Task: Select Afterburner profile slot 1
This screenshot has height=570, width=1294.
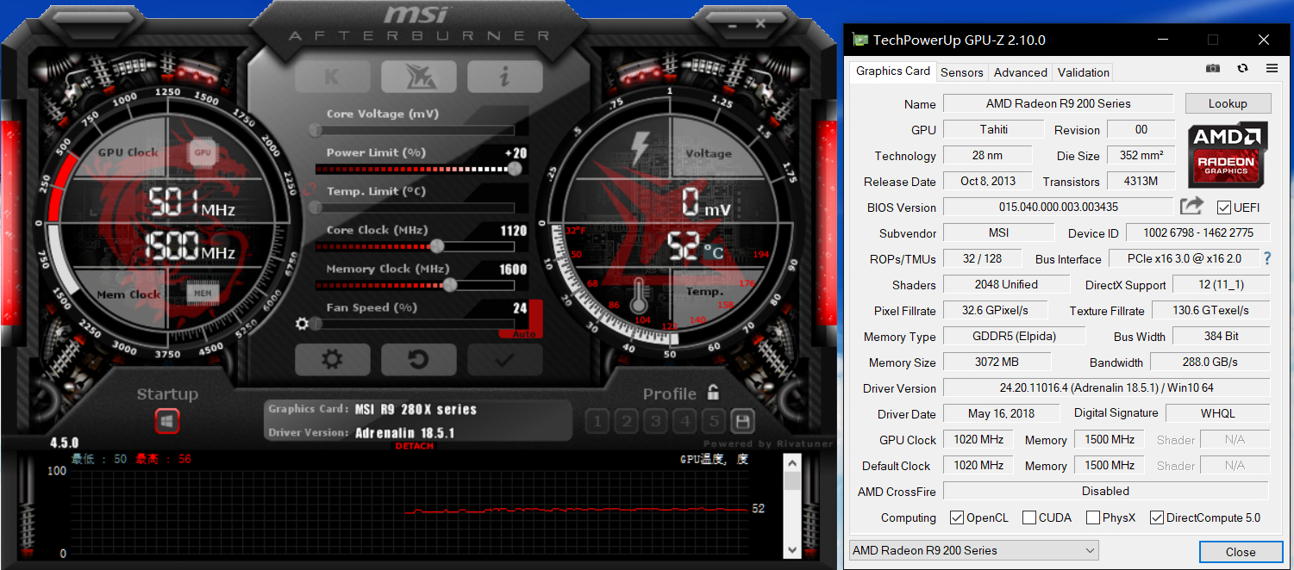Action: (597, 421)
